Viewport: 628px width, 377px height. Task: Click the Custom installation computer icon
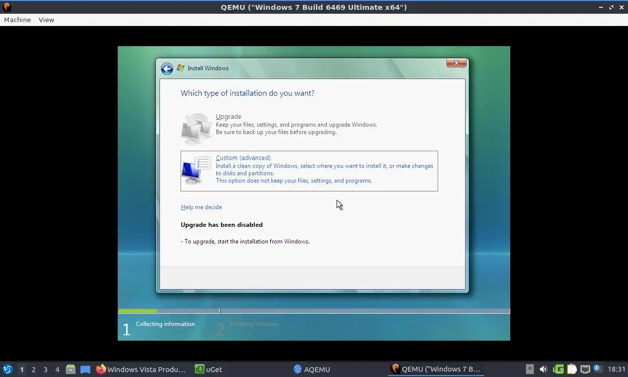[x=196, y=170]
